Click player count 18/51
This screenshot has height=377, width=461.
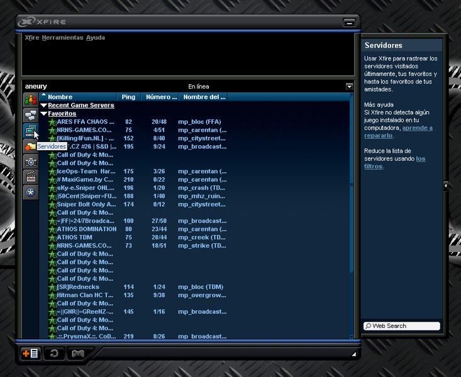(x=159, y=246)
